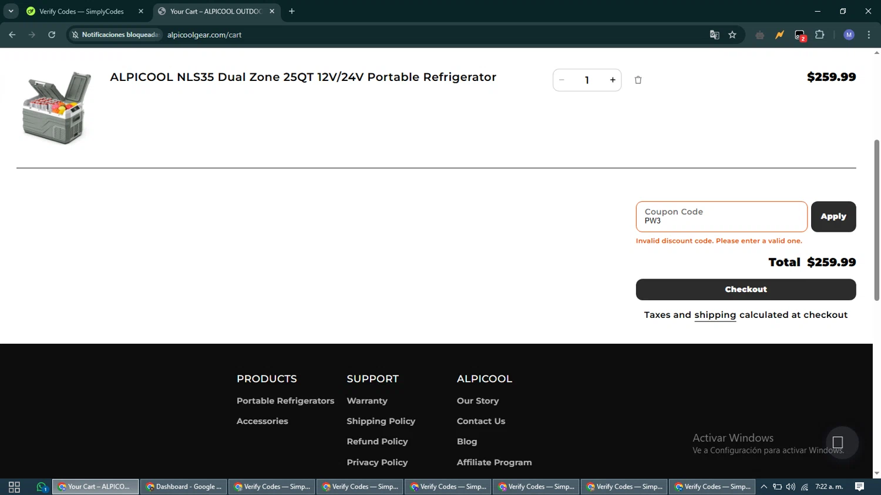Bookmark this page with the star icon

[732, 35]
